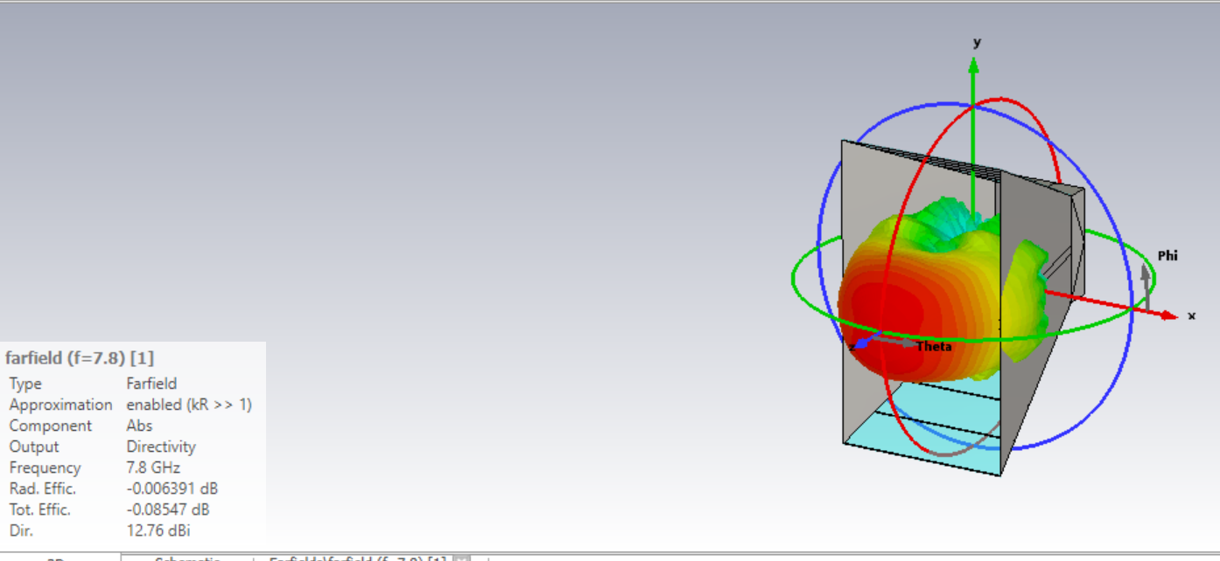Click the Rad. Effic. value
The image size is (1220, 561).
point(172,488)
